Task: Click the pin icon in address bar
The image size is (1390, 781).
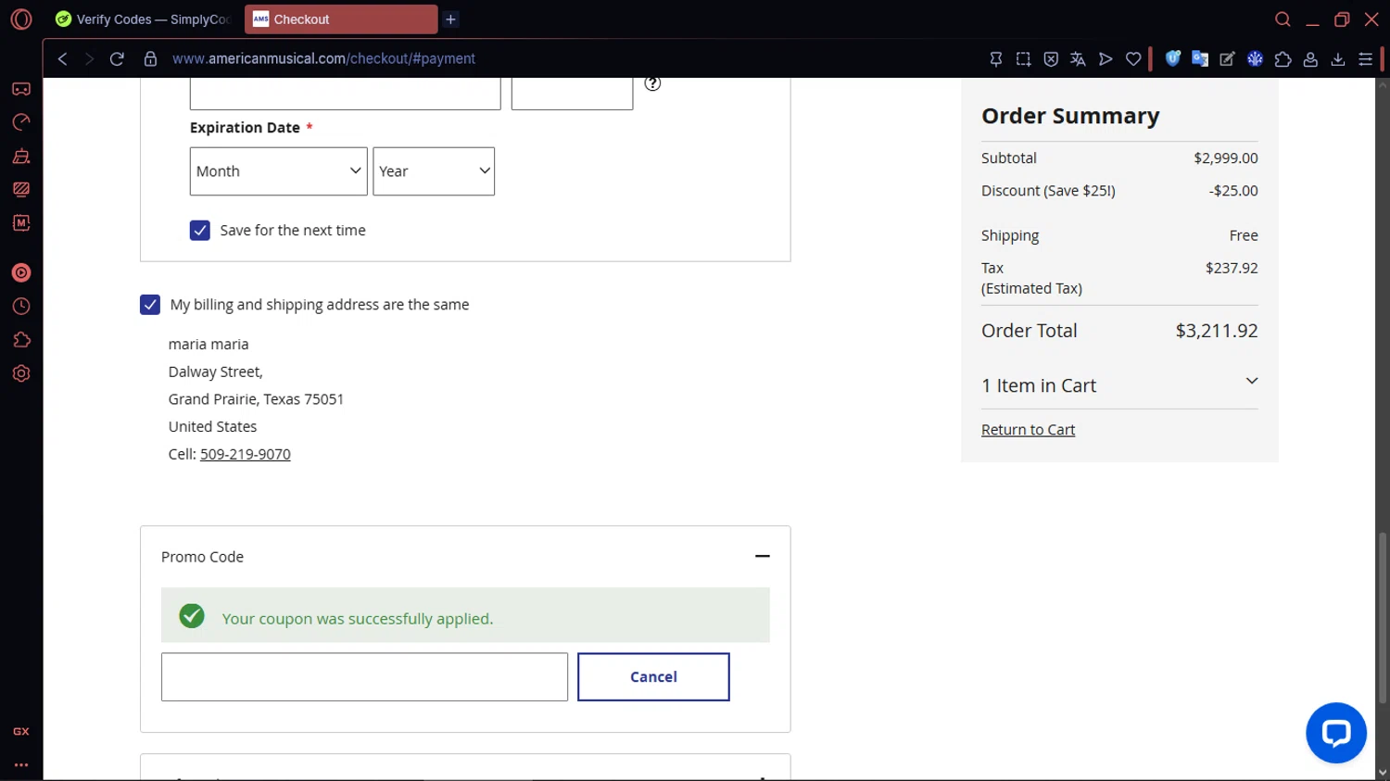Action: 996,58
